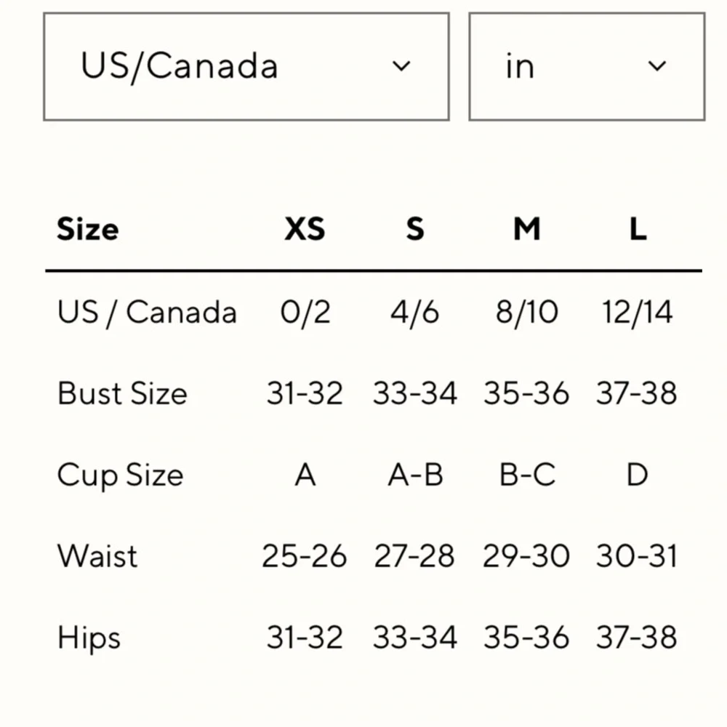Select the XS column header
The height and width of the screenshot is (727, 727).
[305, 229]
